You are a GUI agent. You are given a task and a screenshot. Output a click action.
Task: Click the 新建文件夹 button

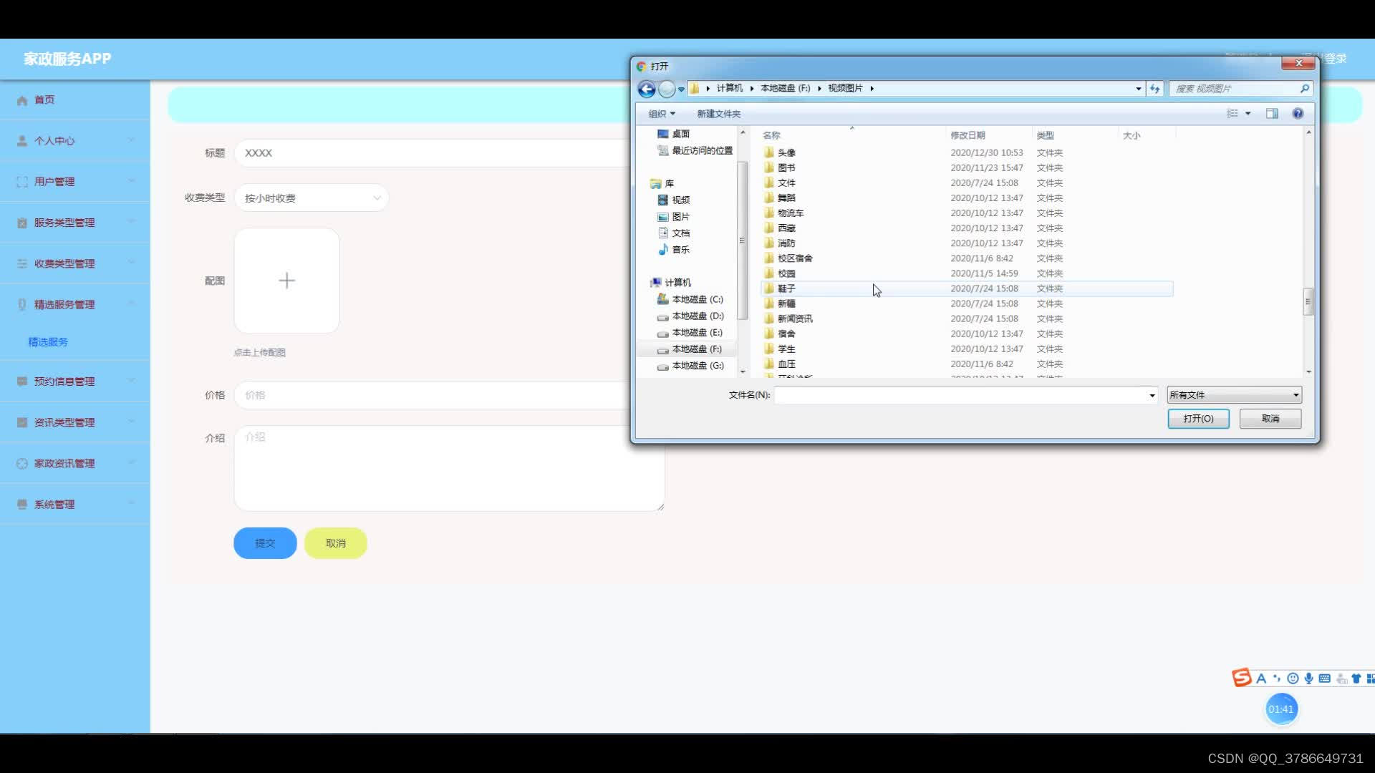click(718, 114)
